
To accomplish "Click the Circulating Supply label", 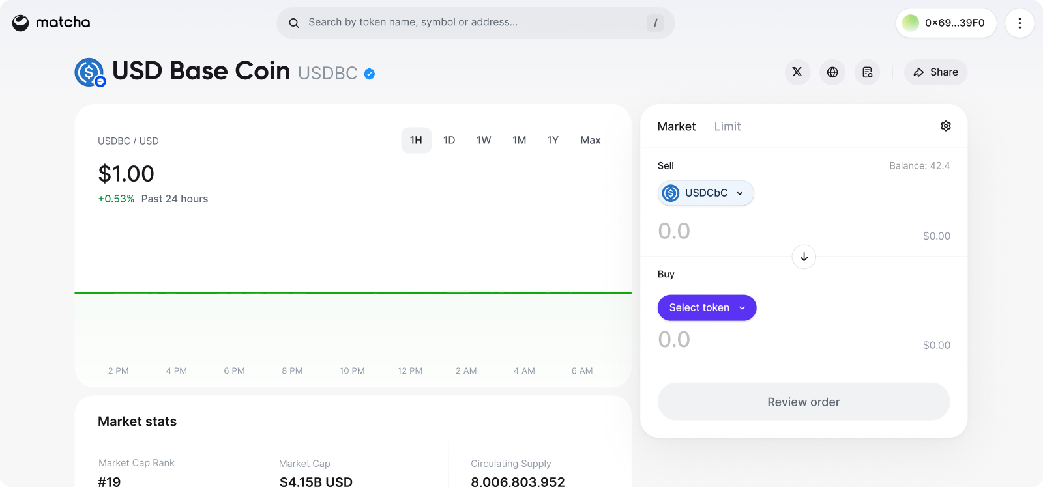I will (x=511, y=464).
